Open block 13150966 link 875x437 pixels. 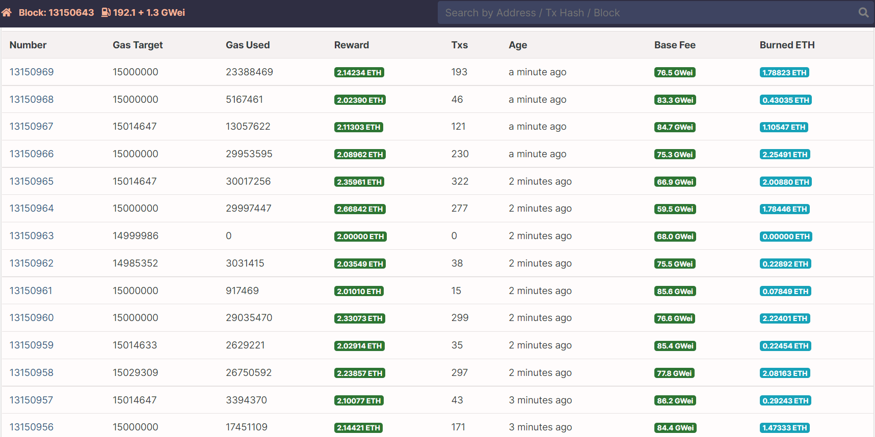(x=32, y=154)
